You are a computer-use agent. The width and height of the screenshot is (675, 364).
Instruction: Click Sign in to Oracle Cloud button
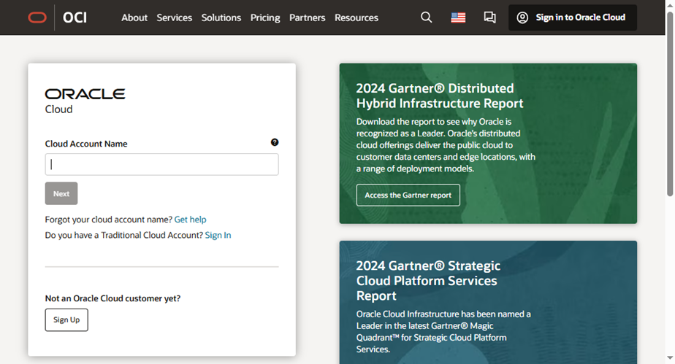click(x=573, y=18)
